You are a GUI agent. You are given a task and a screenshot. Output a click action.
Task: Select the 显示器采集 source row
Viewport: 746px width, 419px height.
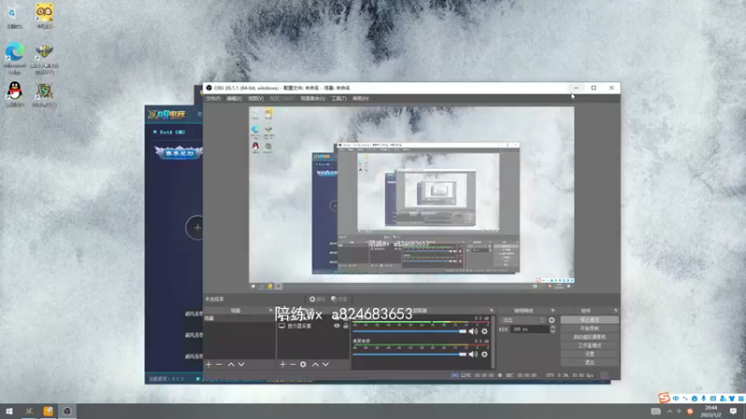(313, 326)
